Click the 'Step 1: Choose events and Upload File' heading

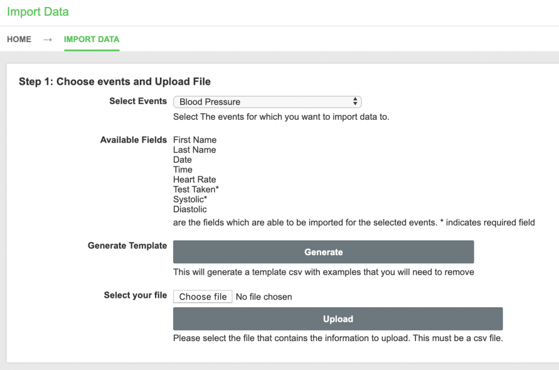115,82
